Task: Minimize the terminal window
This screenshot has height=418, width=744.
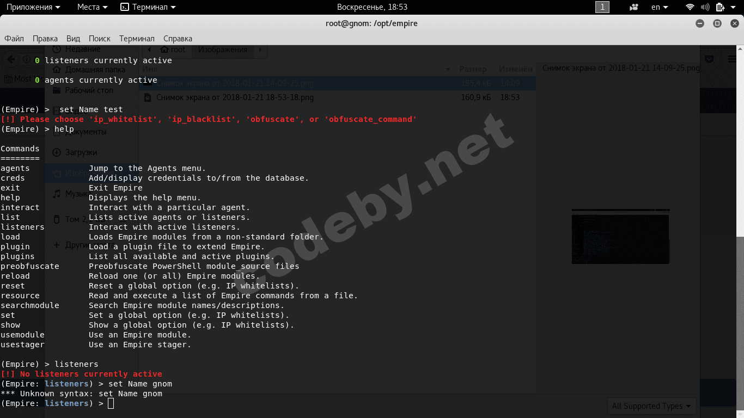Action: coord(700,23)
